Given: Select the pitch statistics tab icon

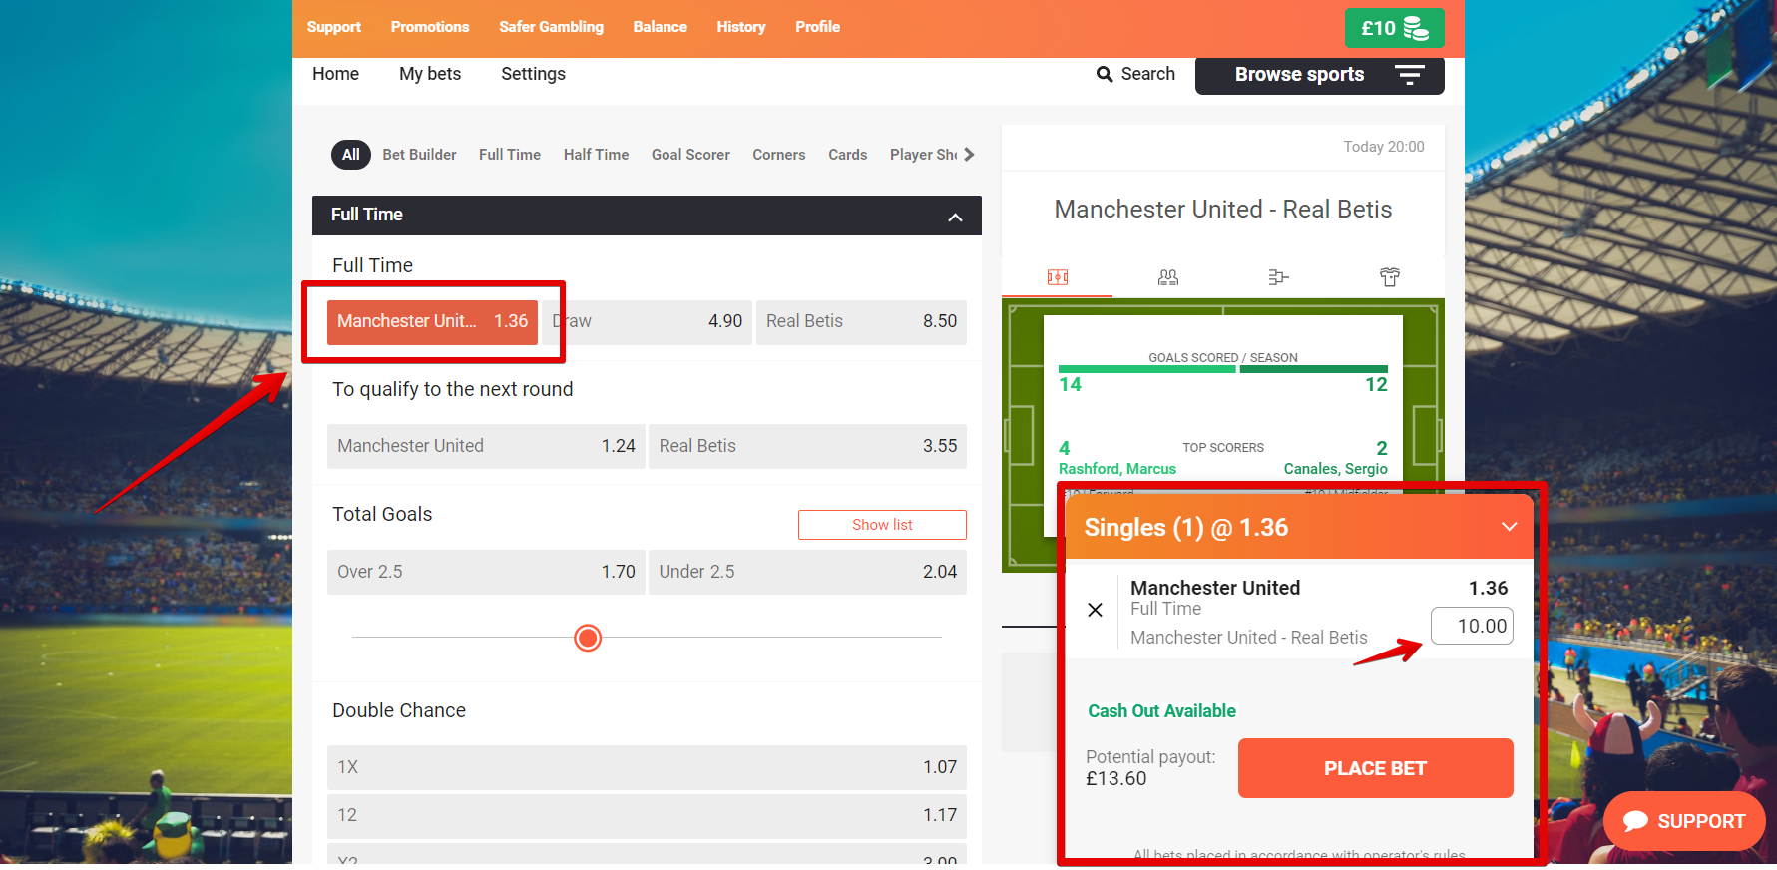Looking at the screenshot, I should pos(1058,277).
